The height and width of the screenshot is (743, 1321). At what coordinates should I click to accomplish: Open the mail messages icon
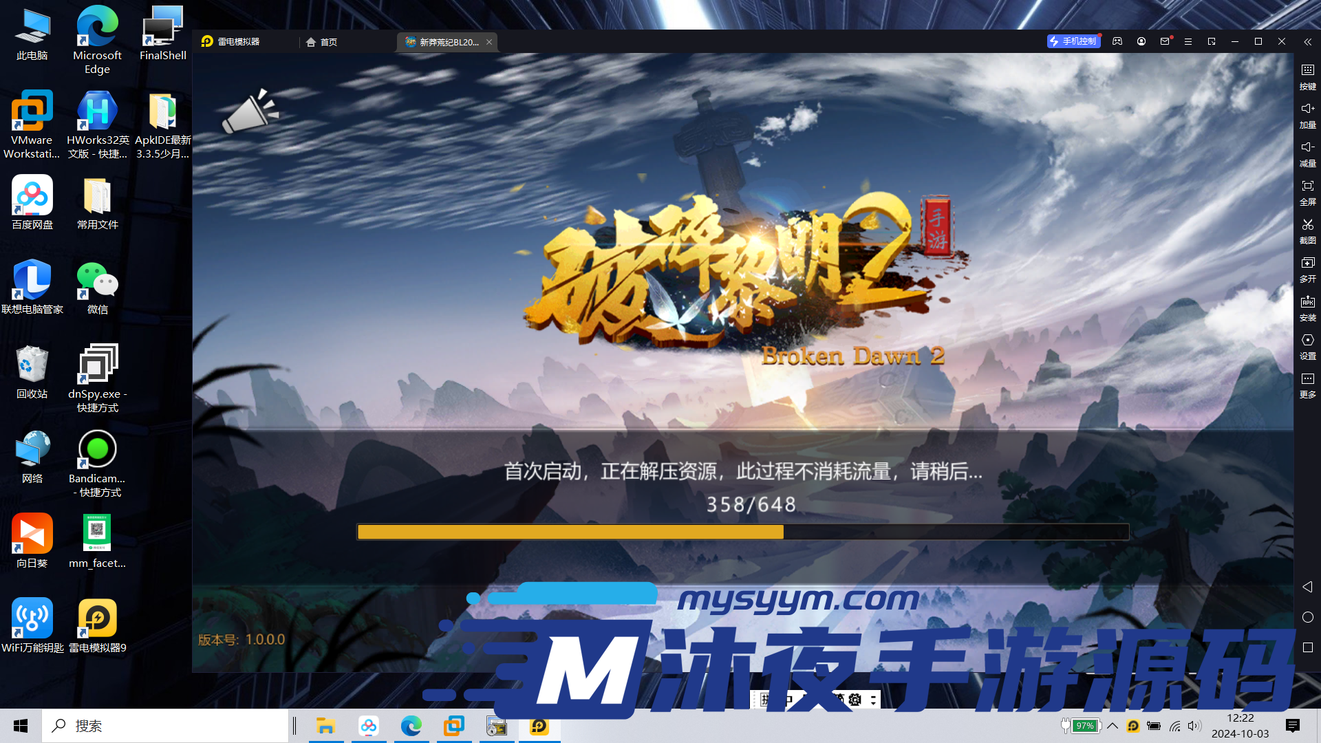pos(1165,41)
